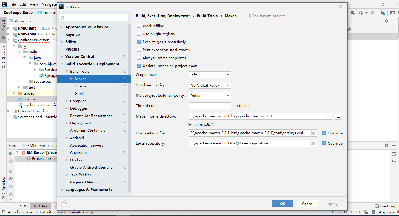399x216 pixels.
Task: Click the copy icon beside Gradle row
Action: (x=124, y=86)
